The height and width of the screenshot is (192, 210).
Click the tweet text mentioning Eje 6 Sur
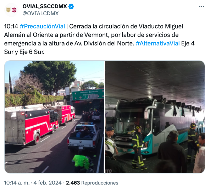point(99,39)
